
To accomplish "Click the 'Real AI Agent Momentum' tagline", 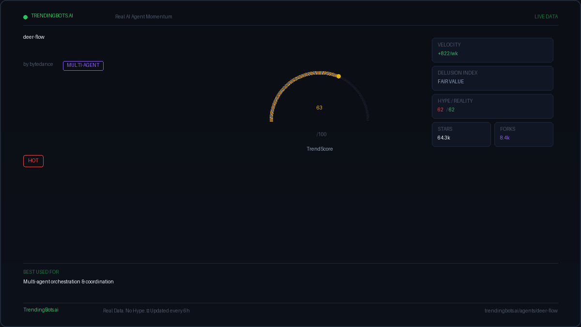I will click(x=144, y=16).
